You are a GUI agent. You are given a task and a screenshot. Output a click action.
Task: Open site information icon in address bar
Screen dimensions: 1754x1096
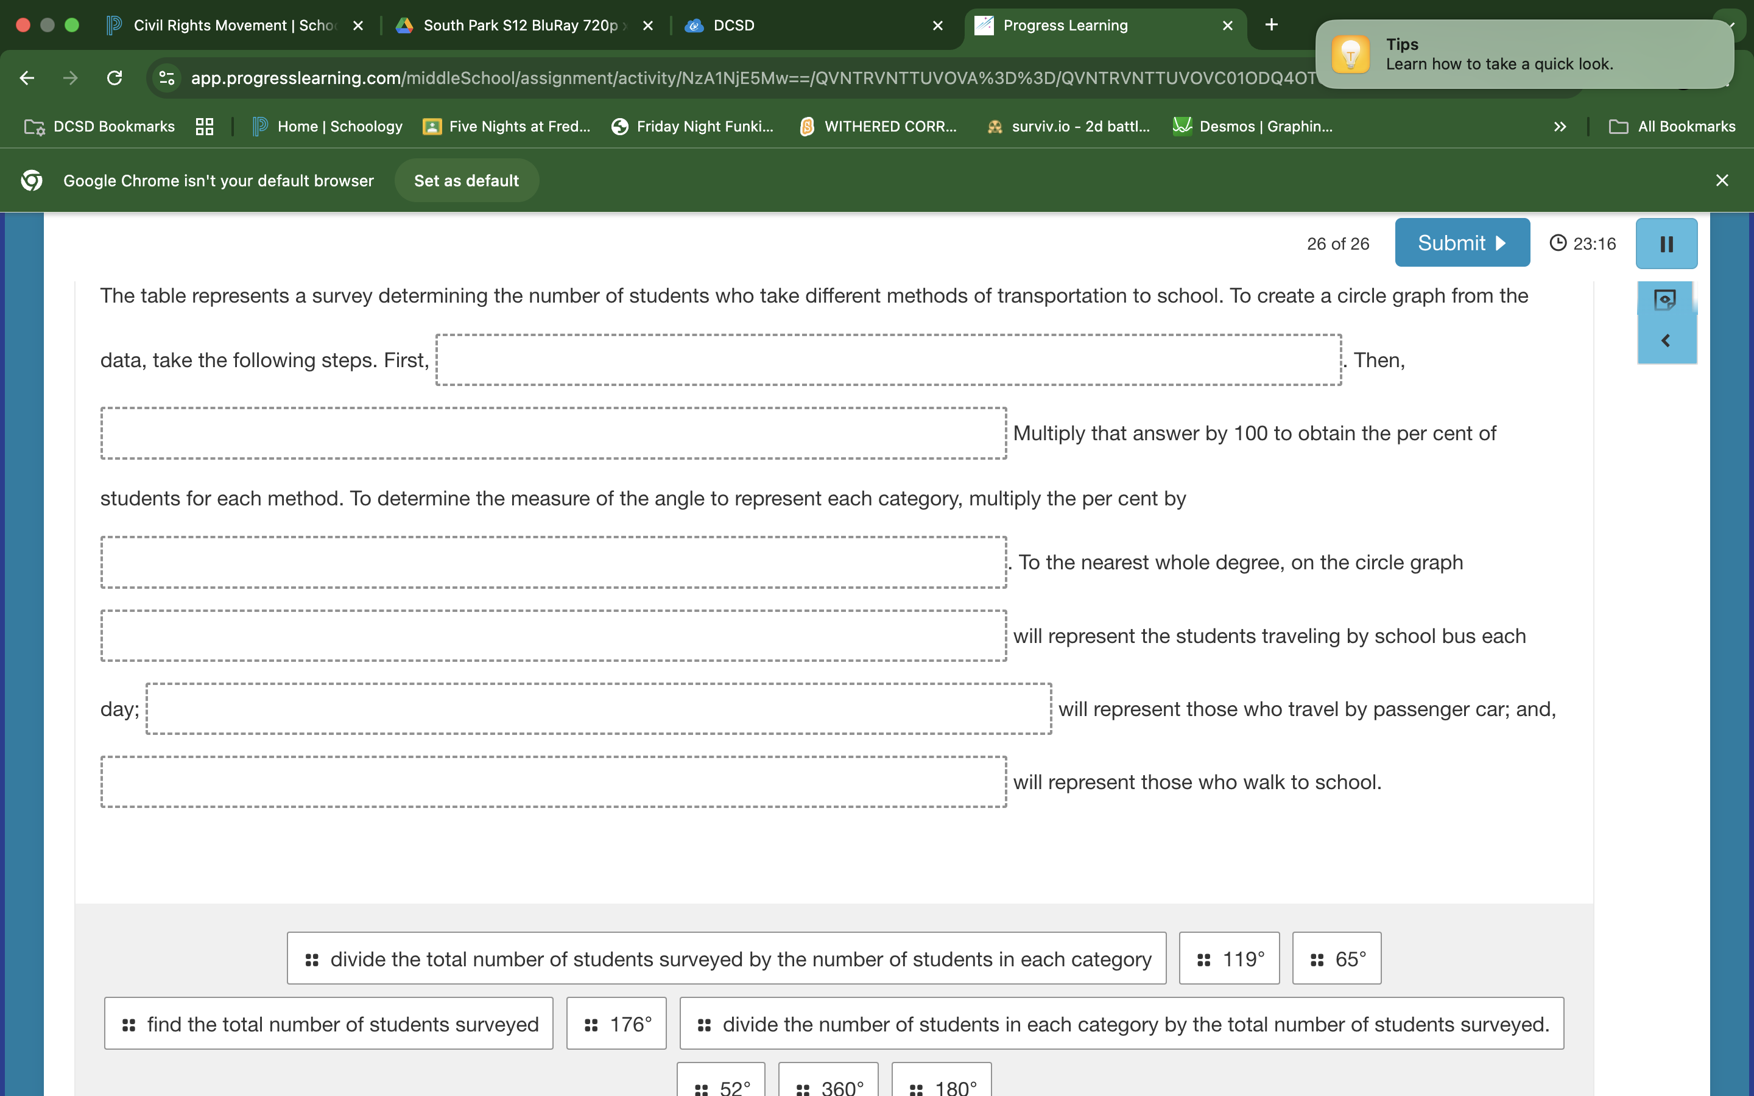[x=167, y=77]
